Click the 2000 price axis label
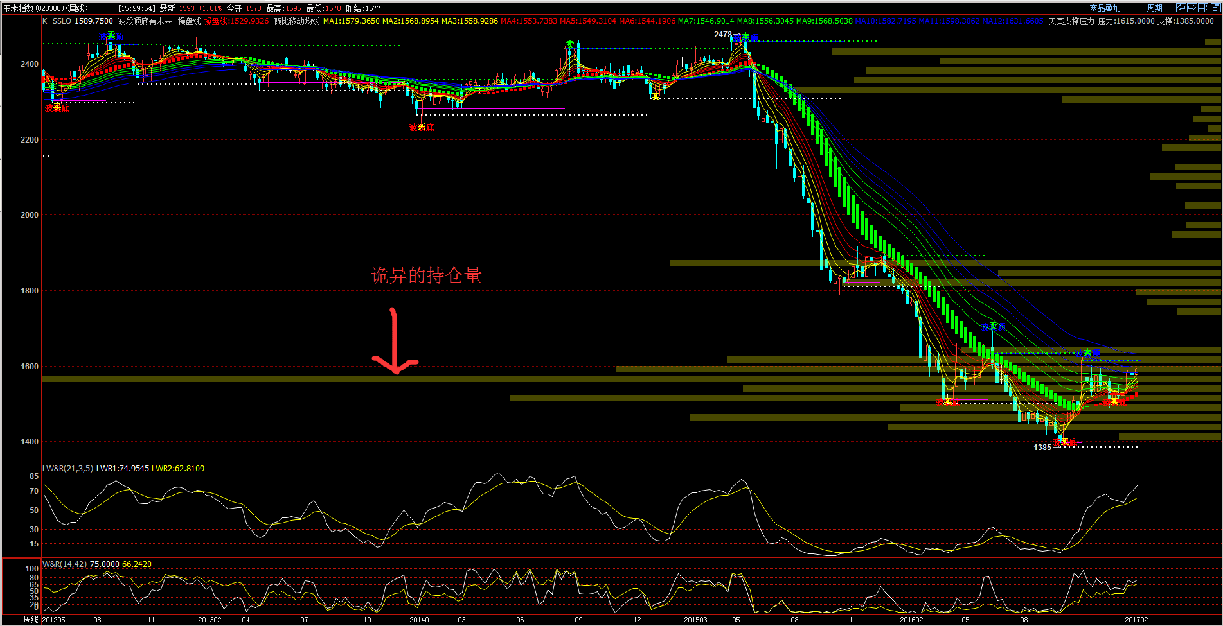 pos(30,215)
